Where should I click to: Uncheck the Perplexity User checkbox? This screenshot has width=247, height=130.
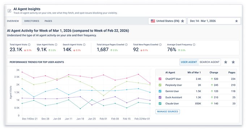point(160,85)
